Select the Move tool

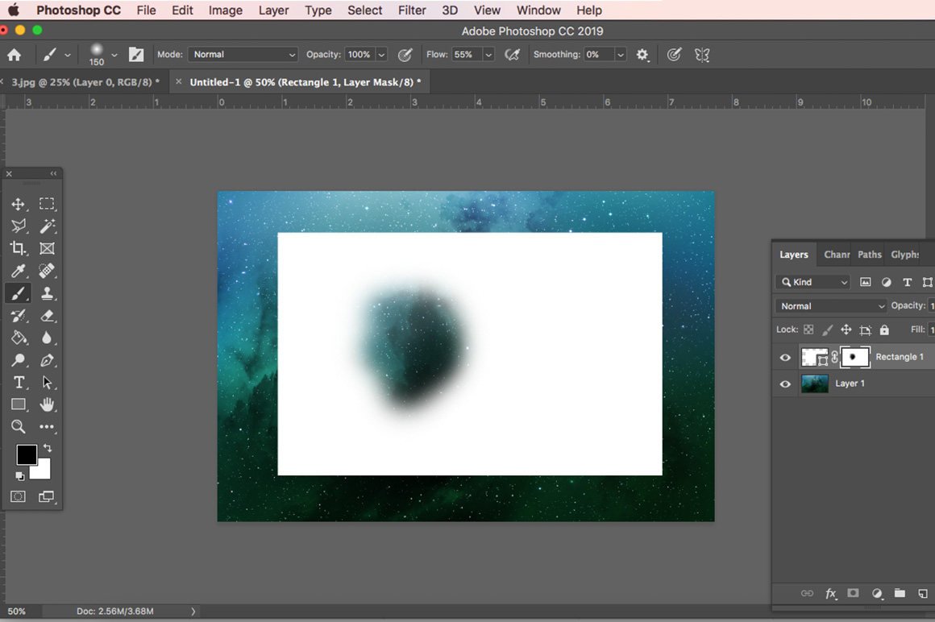[x=18, y=205]
